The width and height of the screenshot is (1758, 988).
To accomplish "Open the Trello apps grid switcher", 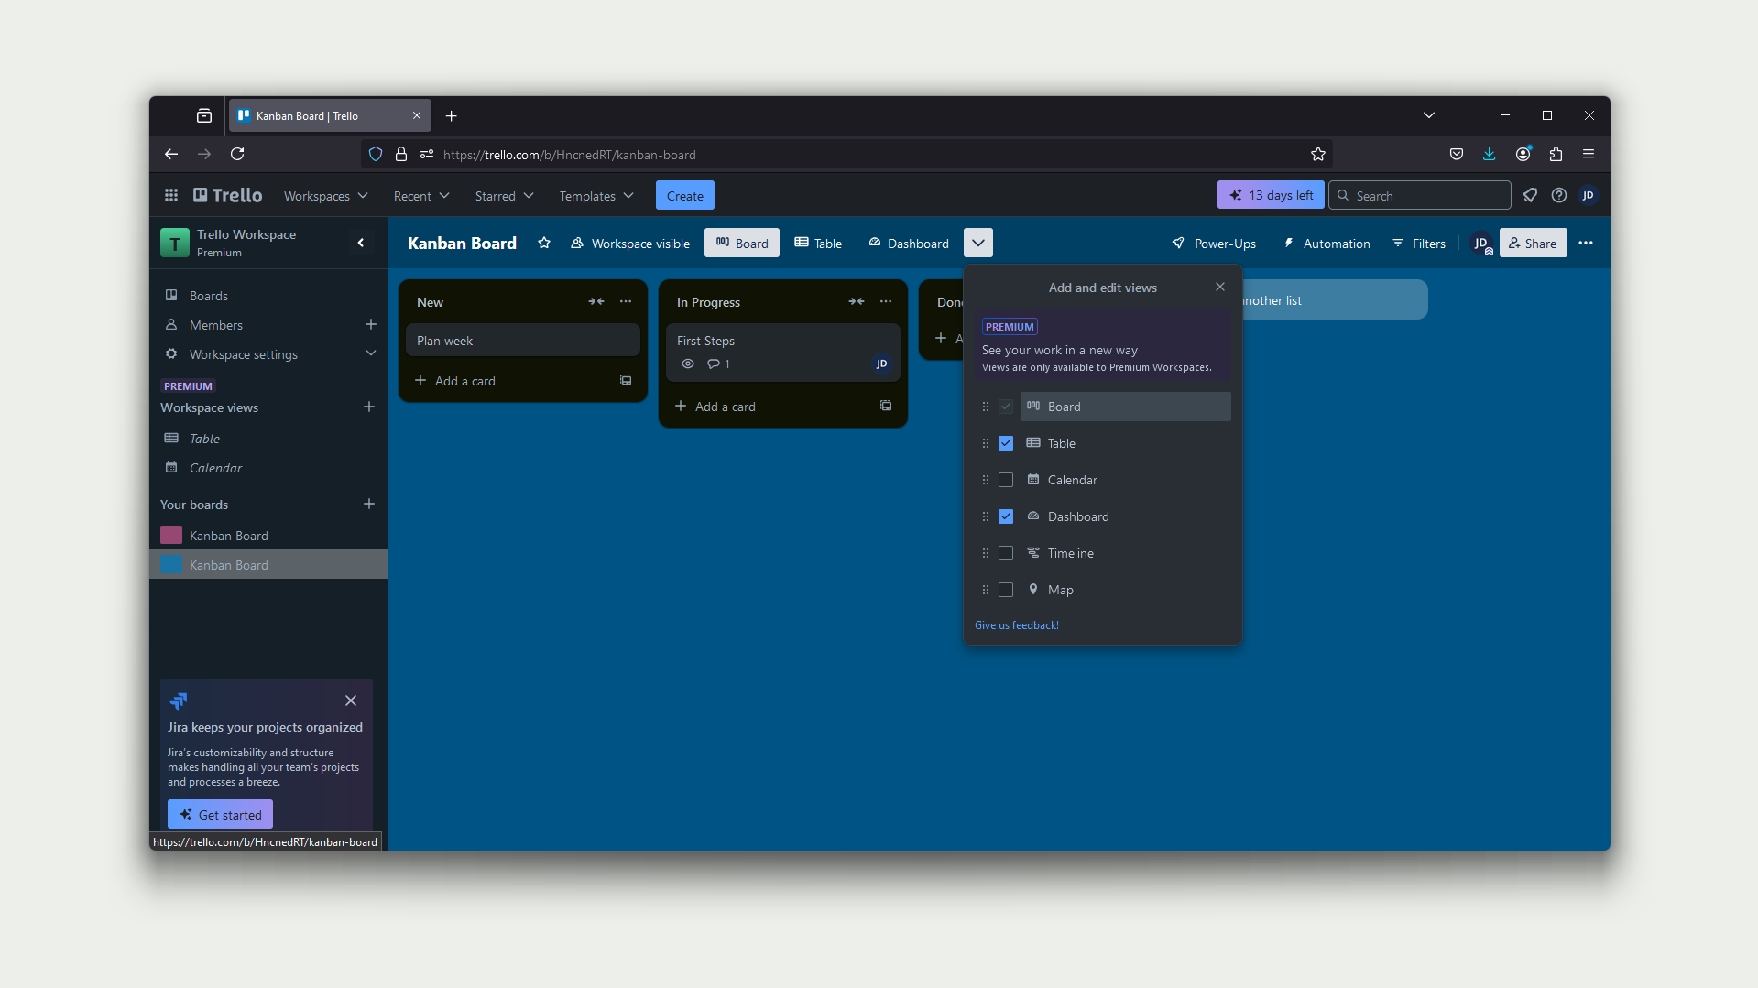I will (x=171, y=195).
